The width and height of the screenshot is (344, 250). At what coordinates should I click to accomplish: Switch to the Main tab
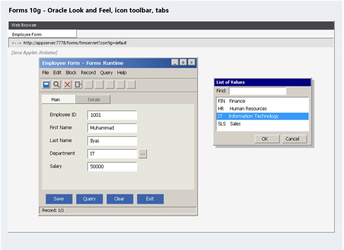pos(59,99)
